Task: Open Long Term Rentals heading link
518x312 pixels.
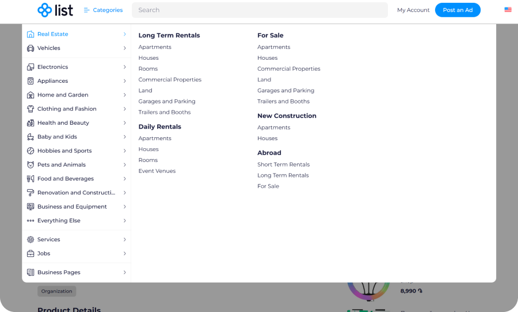Action: (x=169, y=35)
